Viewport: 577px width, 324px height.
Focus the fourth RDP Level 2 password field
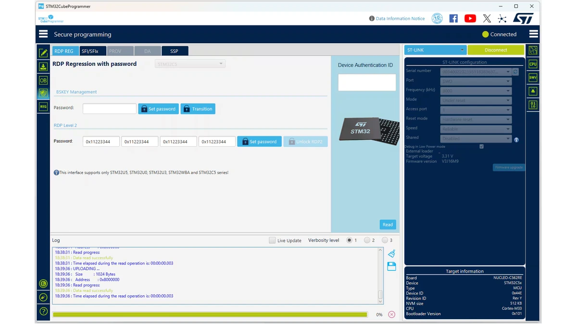[217, 142]
